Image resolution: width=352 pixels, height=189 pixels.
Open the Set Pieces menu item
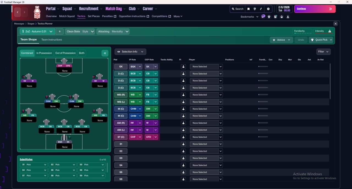point(94,16)
